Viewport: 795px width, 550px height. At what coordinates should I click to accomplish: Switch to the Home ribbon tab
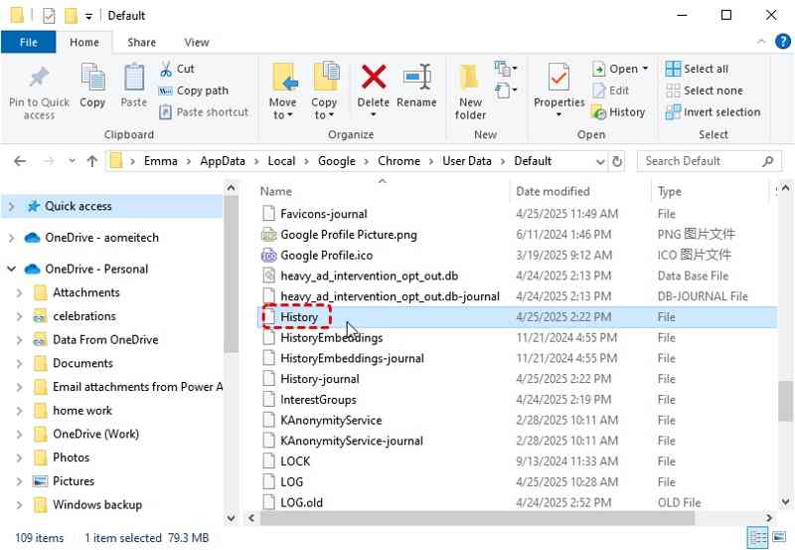84,42
